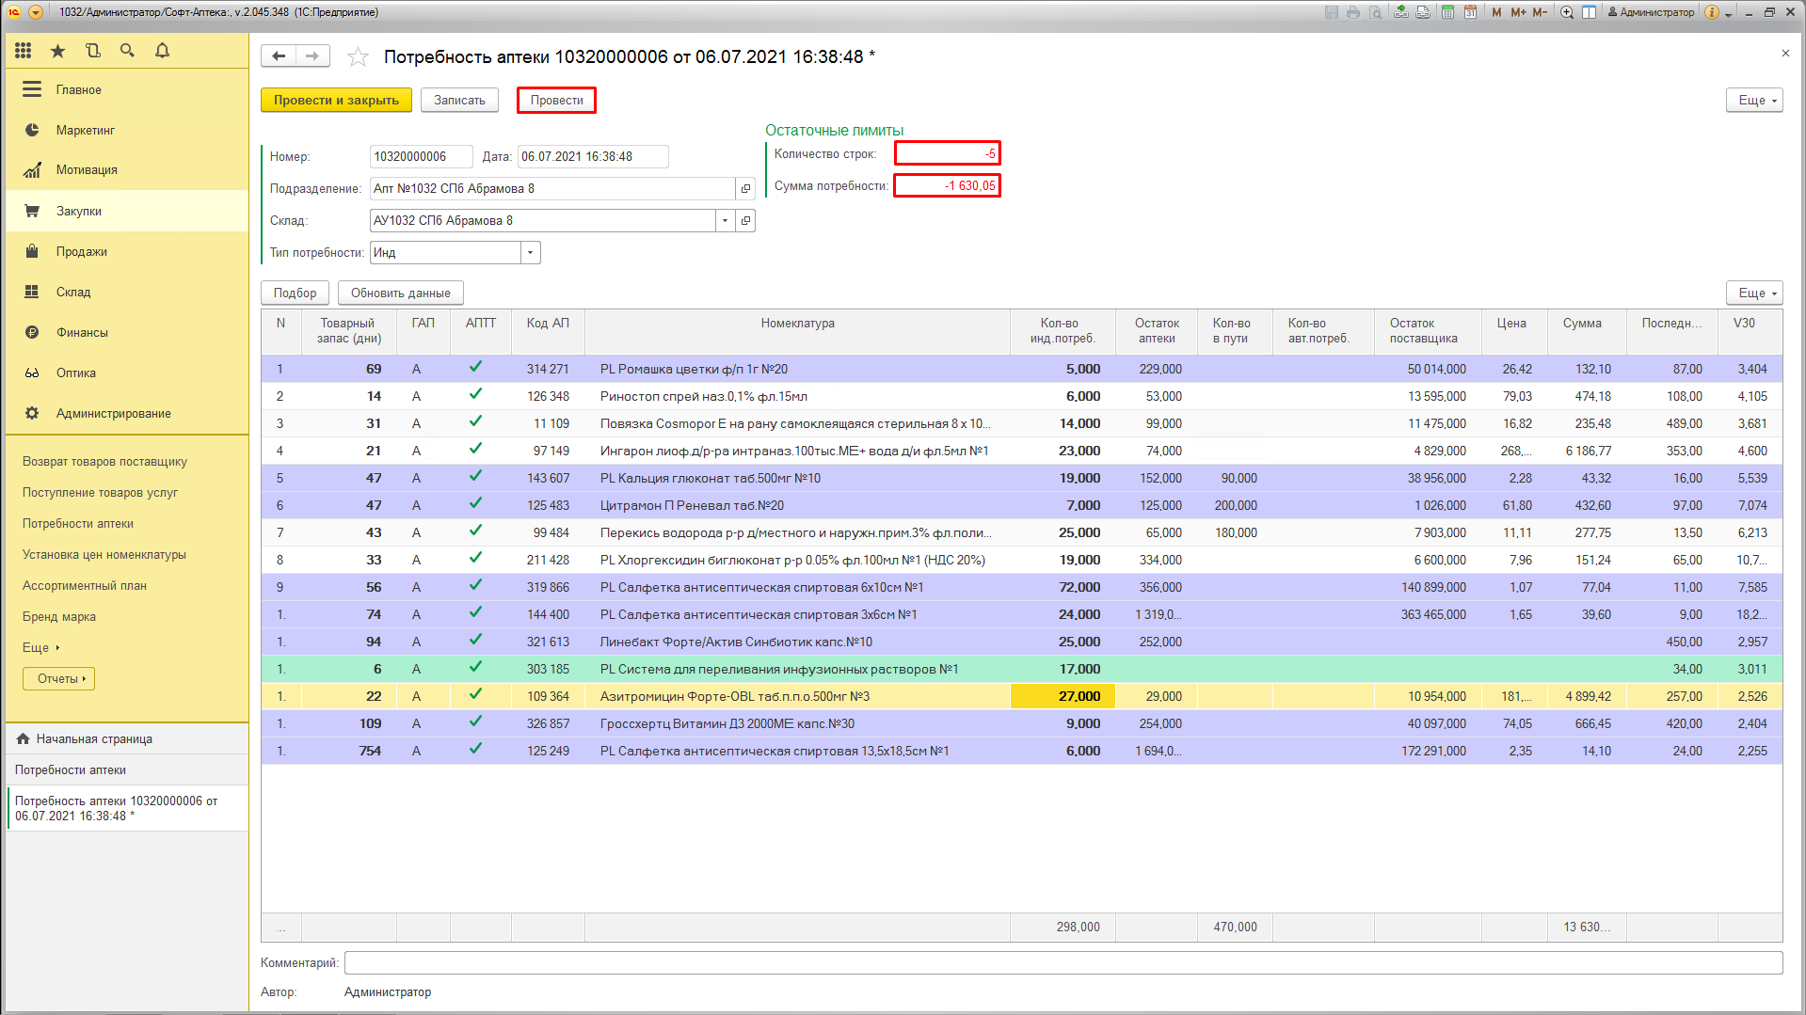
Task: Click the sidebar search magnifier icon
Action: 127,51
